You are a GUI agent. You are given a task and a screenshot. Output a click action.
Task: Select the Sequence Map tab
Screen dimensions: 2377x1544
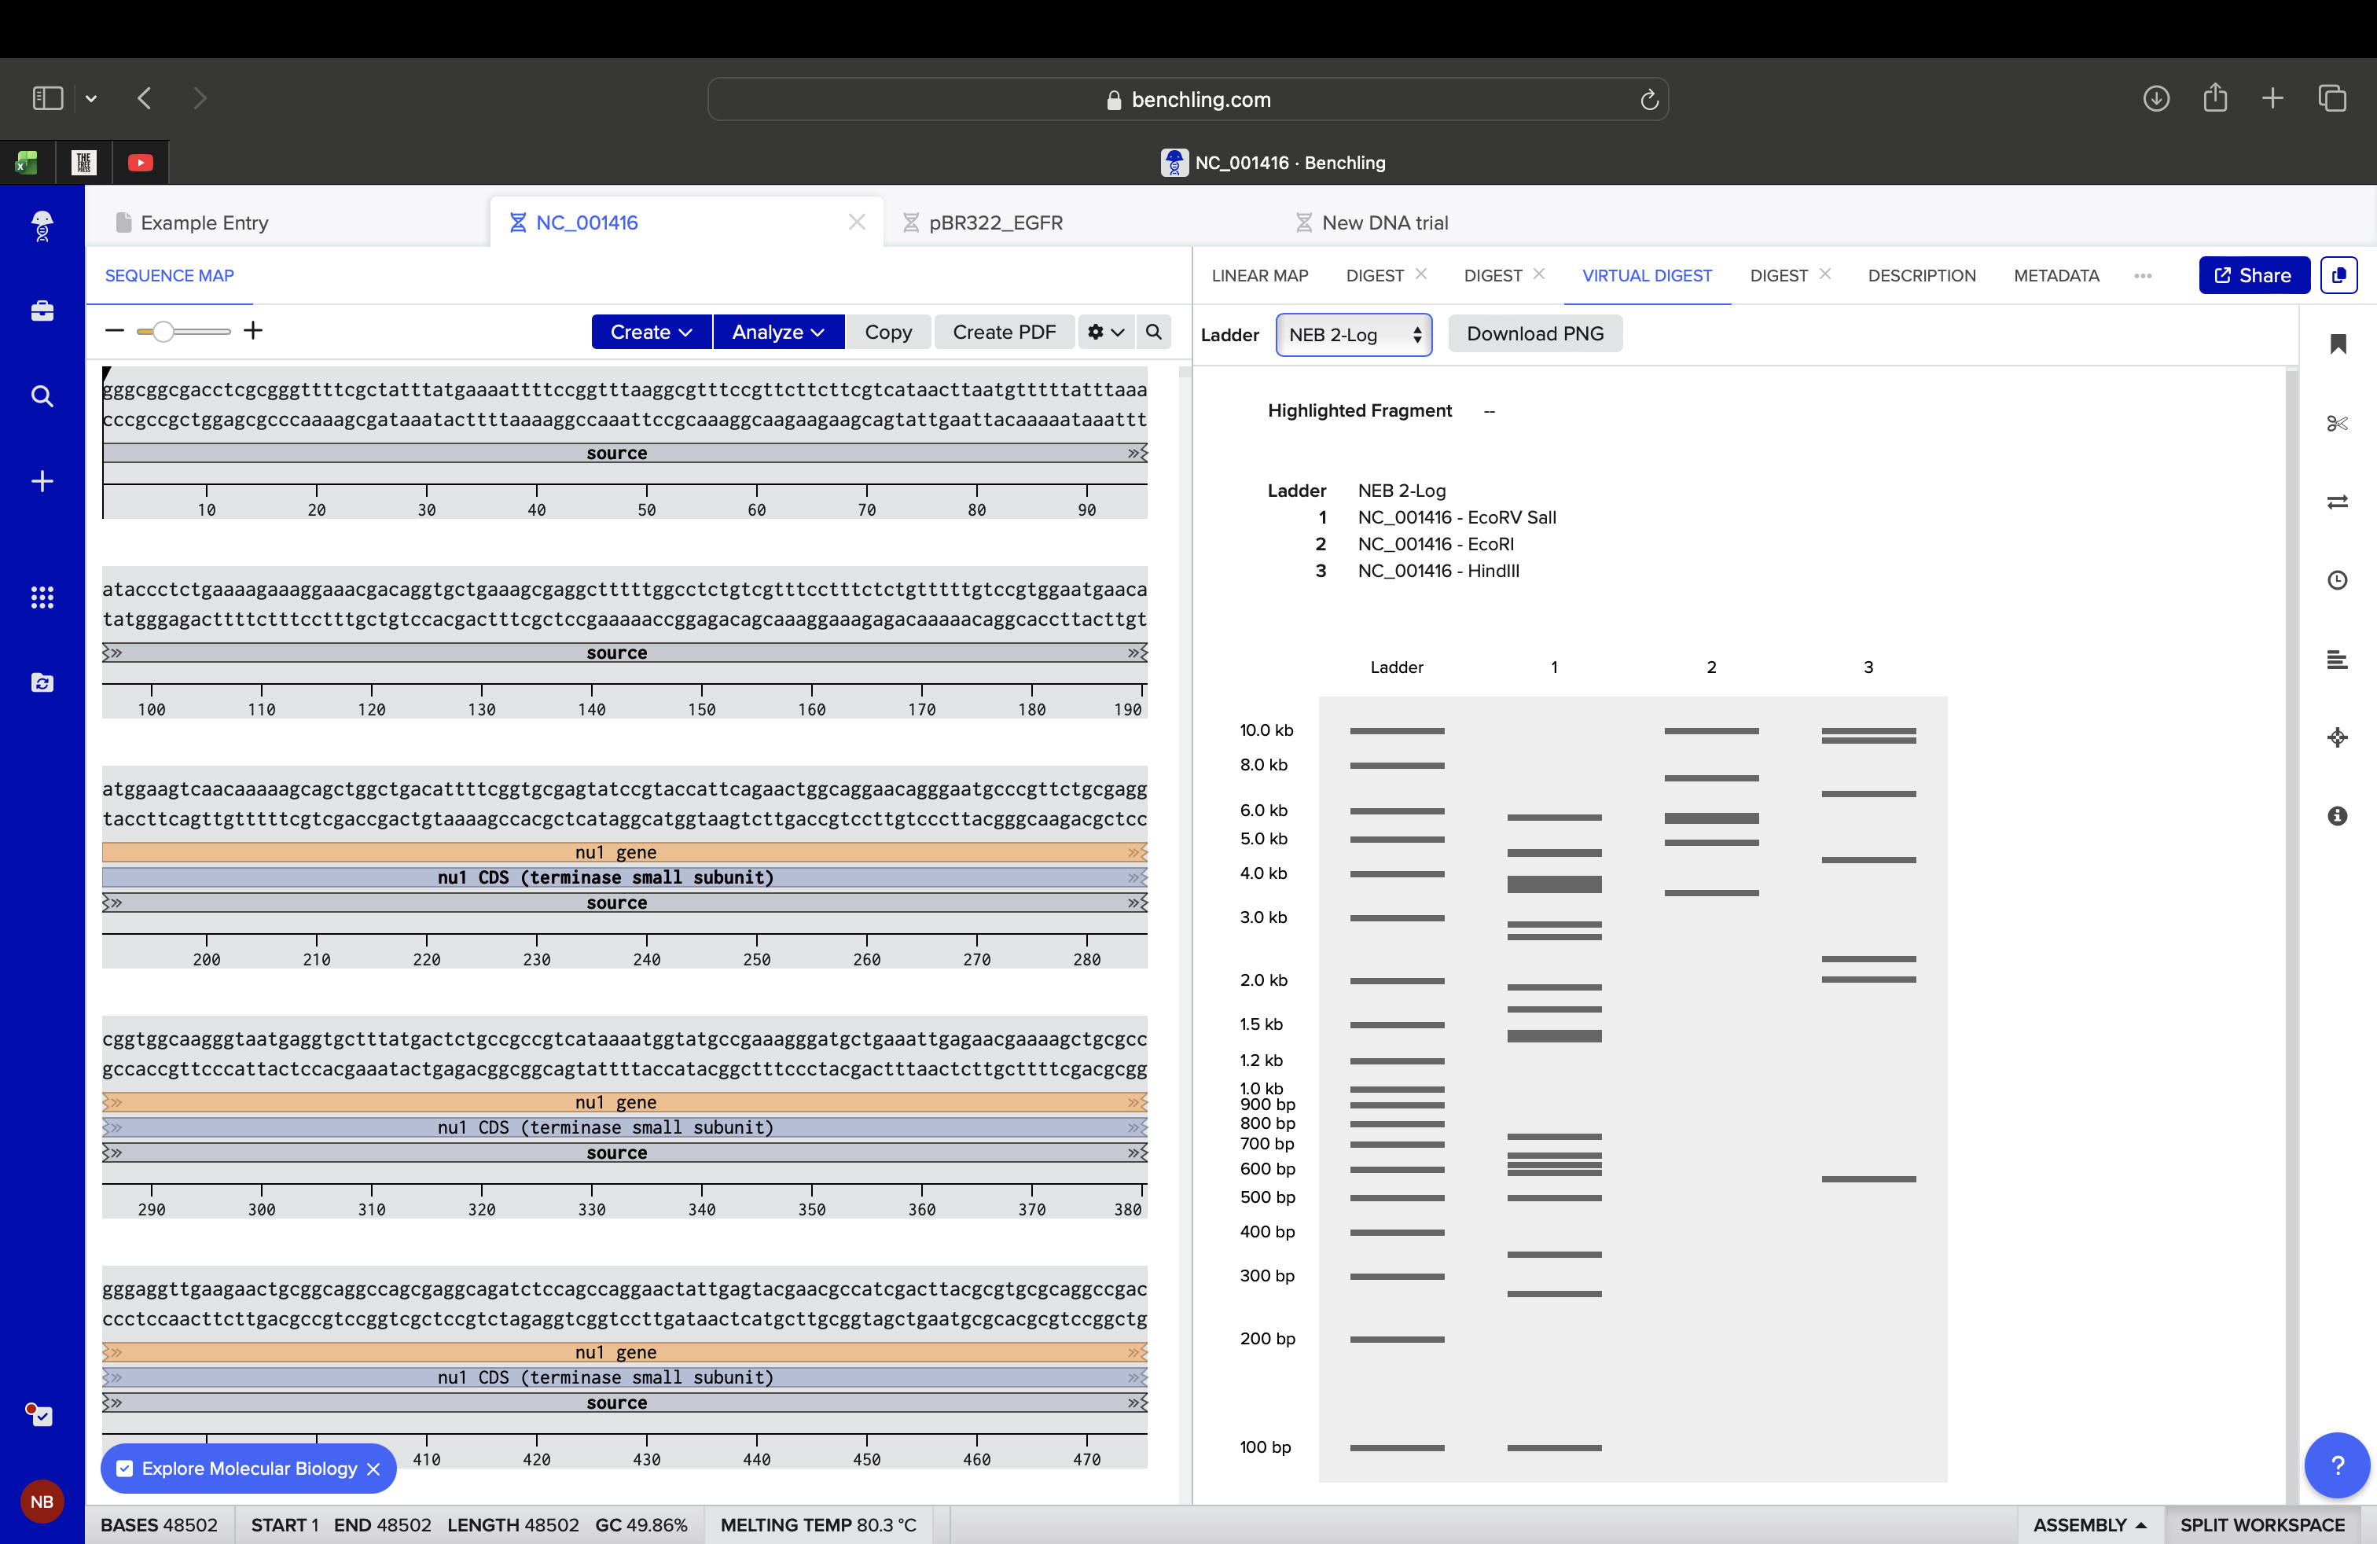click(169, 276)
